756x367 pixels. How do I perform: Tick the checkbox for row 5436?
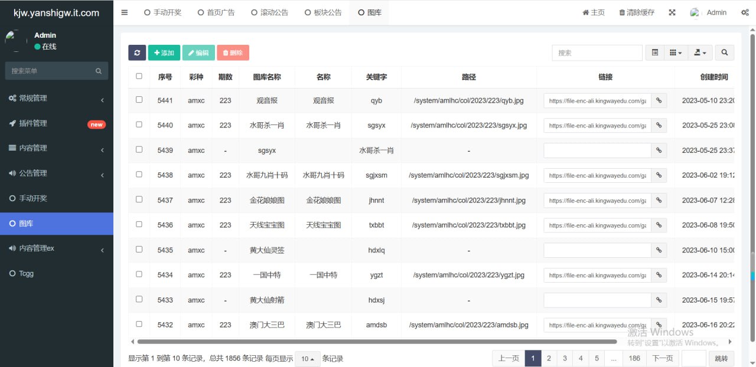(139, 224)
